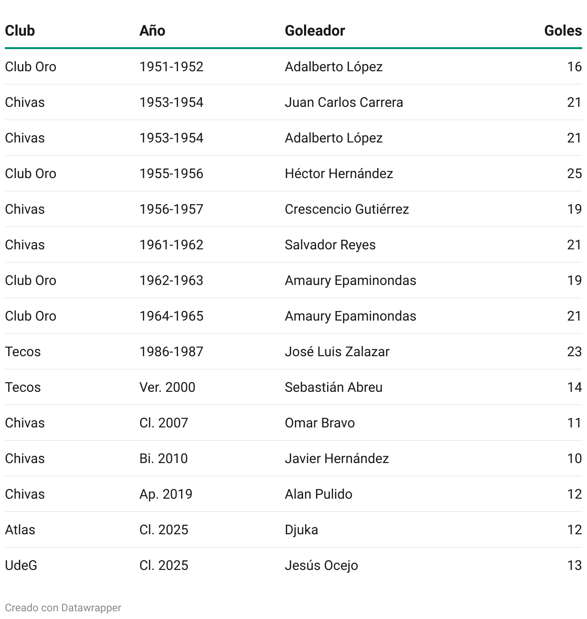Click the Goleador column header
The width and height of the screenshot is (587, 619).
tap(315, 30)
